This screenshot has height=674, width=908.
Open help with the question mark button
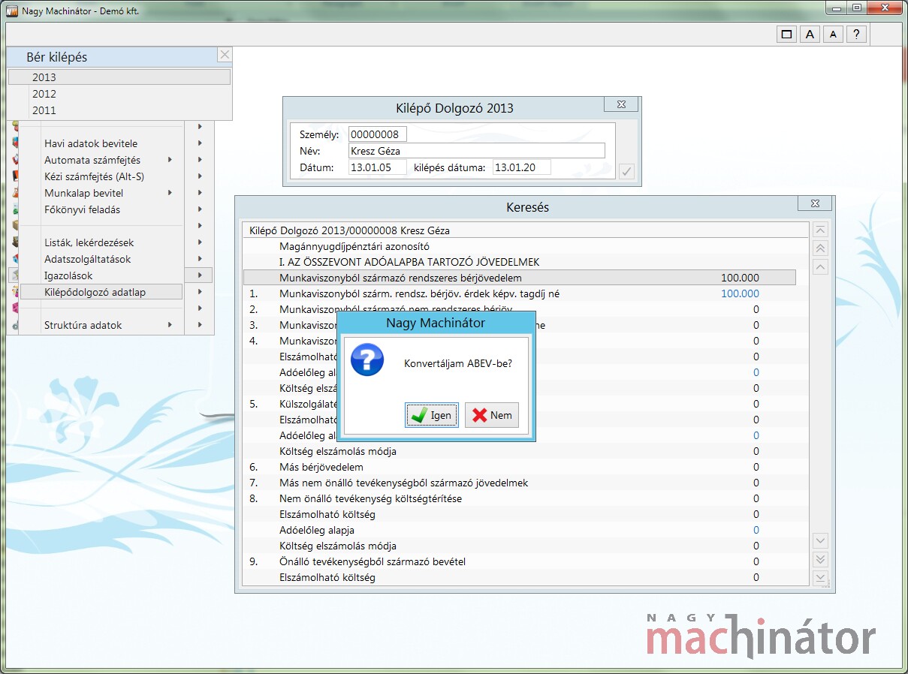pyautogui.click(x=857, y=34)
